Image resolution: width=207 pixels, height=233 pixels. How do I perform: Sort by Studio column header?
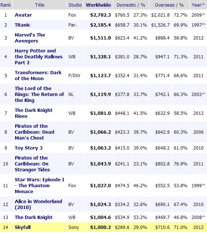75,5
